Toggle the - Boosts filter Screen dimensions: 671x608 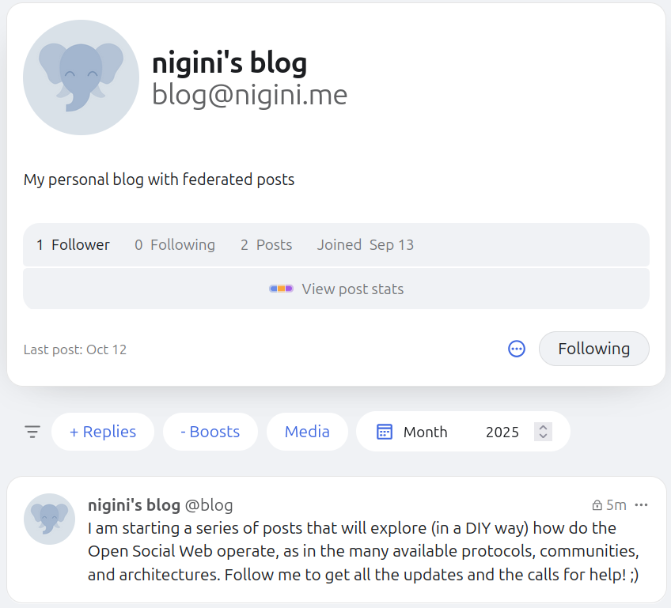(210, 432)
